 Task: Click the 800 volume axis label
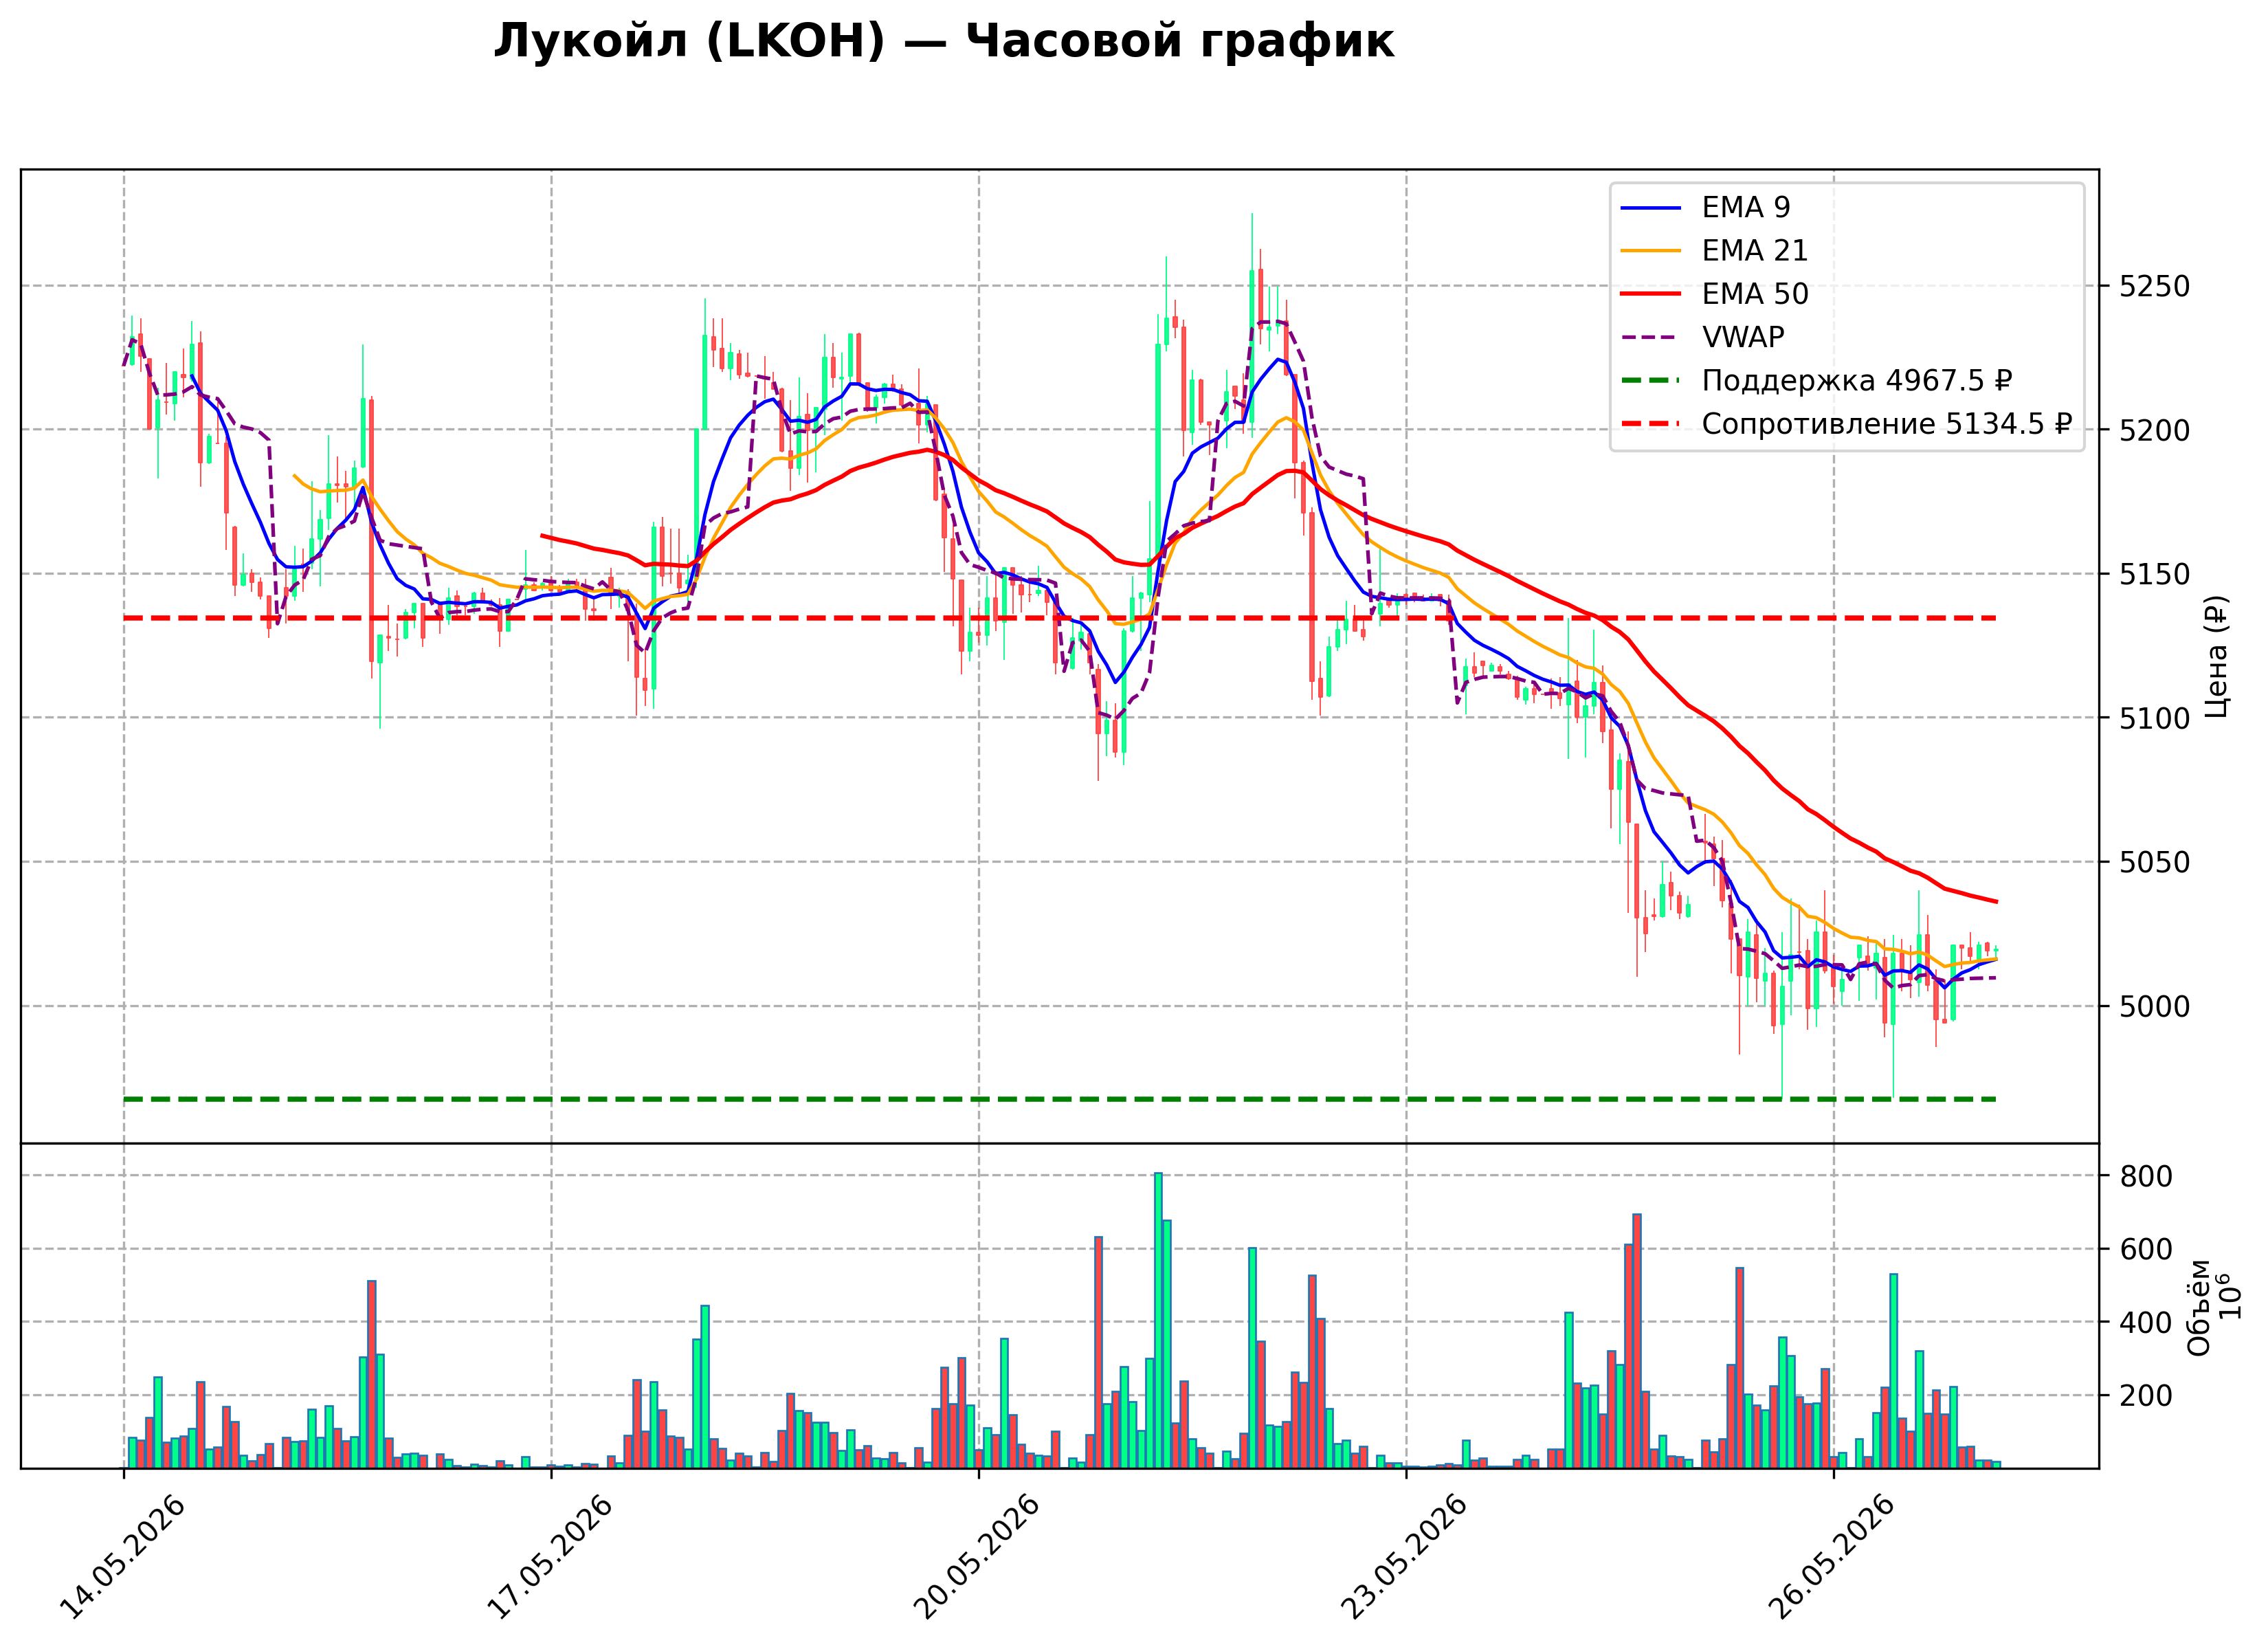click(x=2147, y=1177)
